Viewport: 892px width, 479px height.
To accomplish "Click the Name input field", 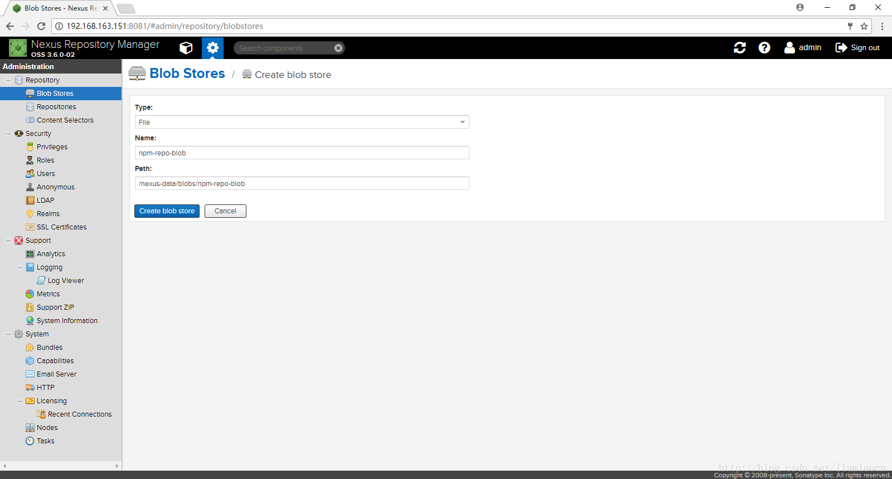I will (x=302, y=153).
